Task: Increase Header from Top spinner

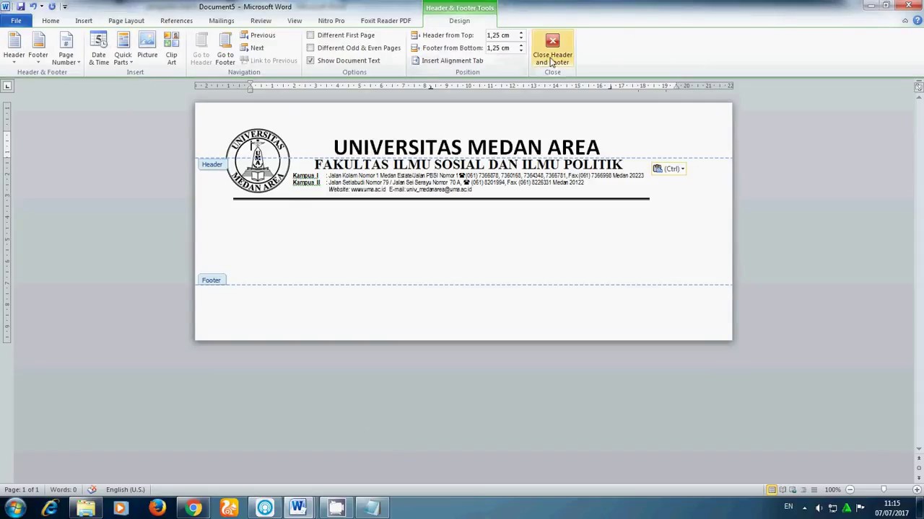Action: (x=520, y=33)
